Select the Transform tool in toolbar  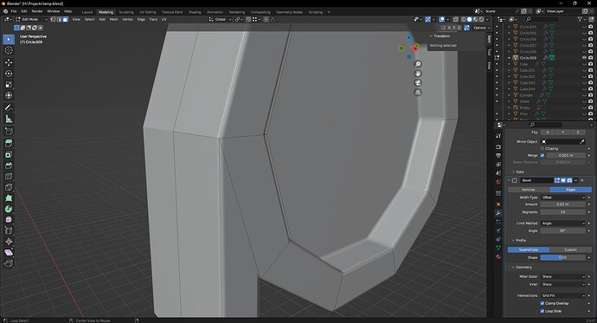(x=9, y=95)
